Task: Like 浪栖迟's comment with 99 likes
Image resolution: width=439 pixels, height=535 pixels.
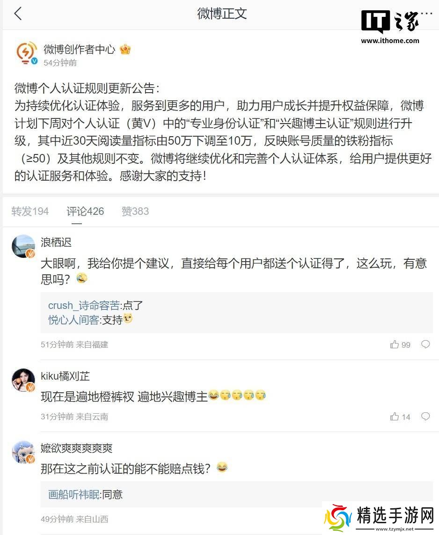Action: pyautogui.click(x=395, y=344)
